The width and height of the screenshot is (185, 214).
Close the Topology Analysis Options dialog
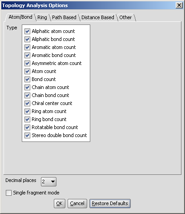[x=179, y=5]
